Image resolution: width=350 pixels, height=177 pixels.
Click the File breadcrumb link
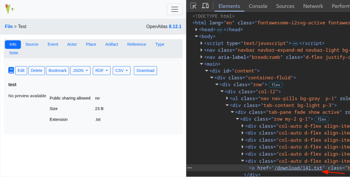tap(9, 27)
